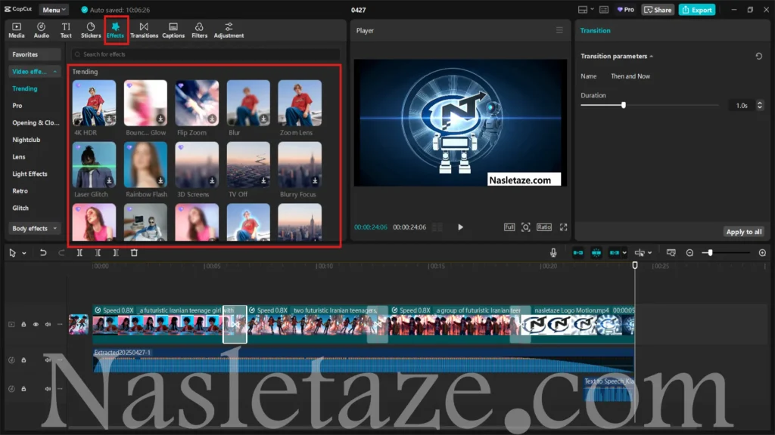This screenshot has width=775, height=435.
Task: Select the 4K HDR effect thumbnail
Action: click(94, 103)
